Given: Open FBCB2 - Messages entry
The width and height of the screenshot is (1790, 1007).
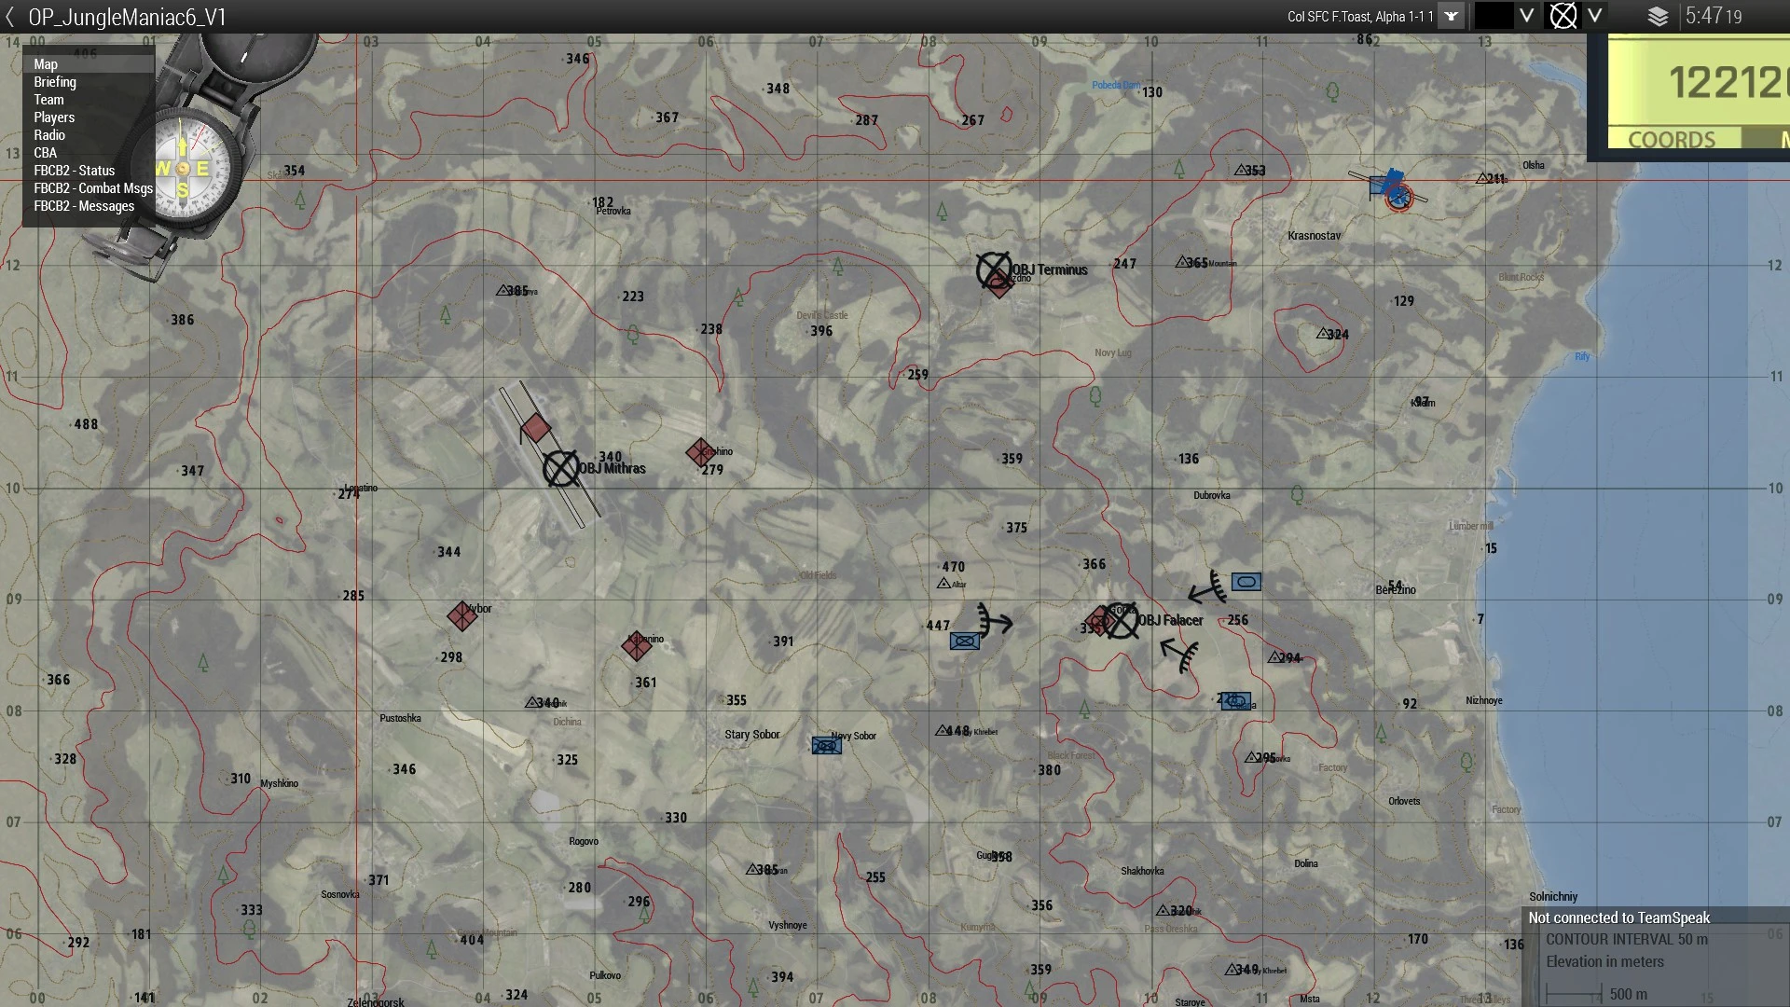Looking at the screenshot, I should point(84,206).
